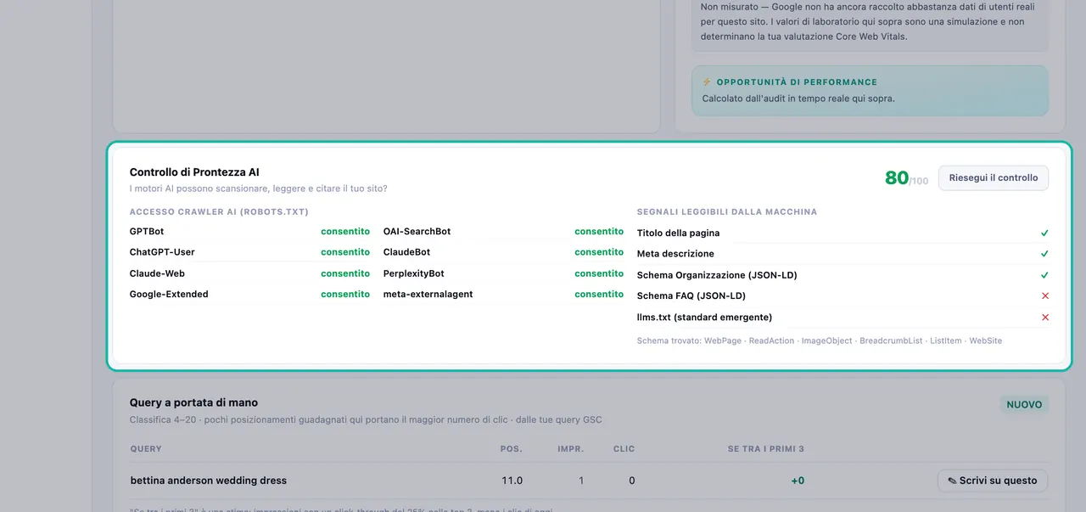The image size is (1086, 512).
Task: Click the pencil icon in Scrivi su questo
Action: tap(952, 481)
